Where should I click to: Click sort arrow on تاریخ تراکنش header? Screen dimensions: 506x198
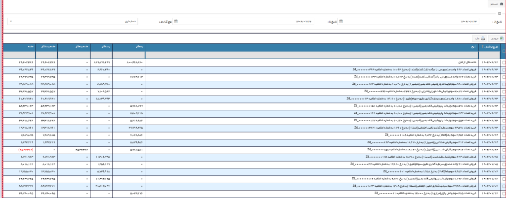pyautogui.click(x=482, y=47)
